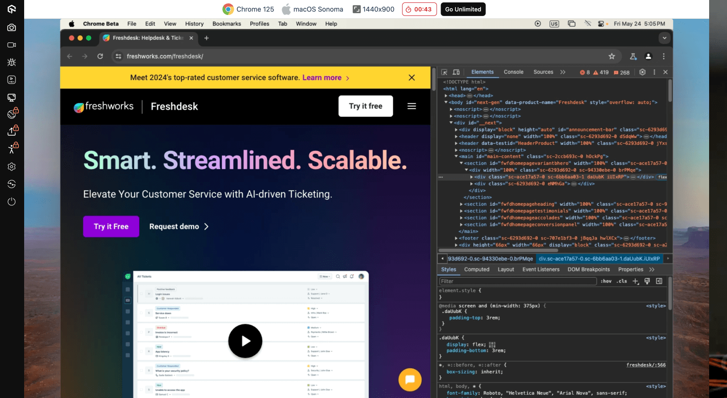Toggle the .cls element classes button
This screenshot has width=727, height=398.
[622, 281]
